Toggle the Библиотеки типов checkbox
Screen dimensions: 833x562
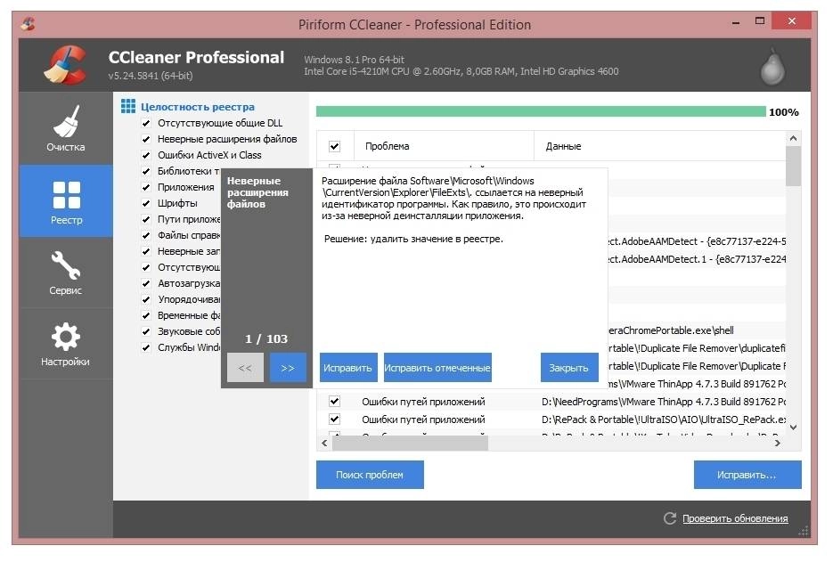pyautogui.click(x=145, y=171)
